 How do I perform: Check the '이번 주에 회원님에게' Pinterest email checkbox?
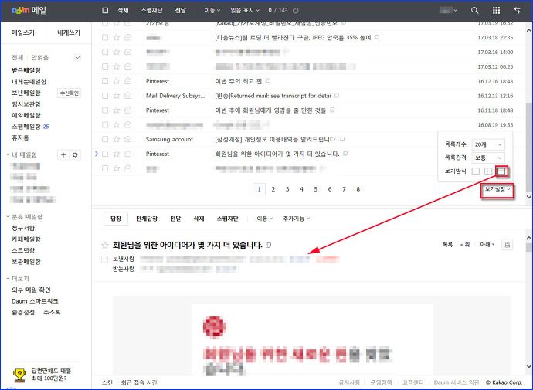click(x=105, y=110)
